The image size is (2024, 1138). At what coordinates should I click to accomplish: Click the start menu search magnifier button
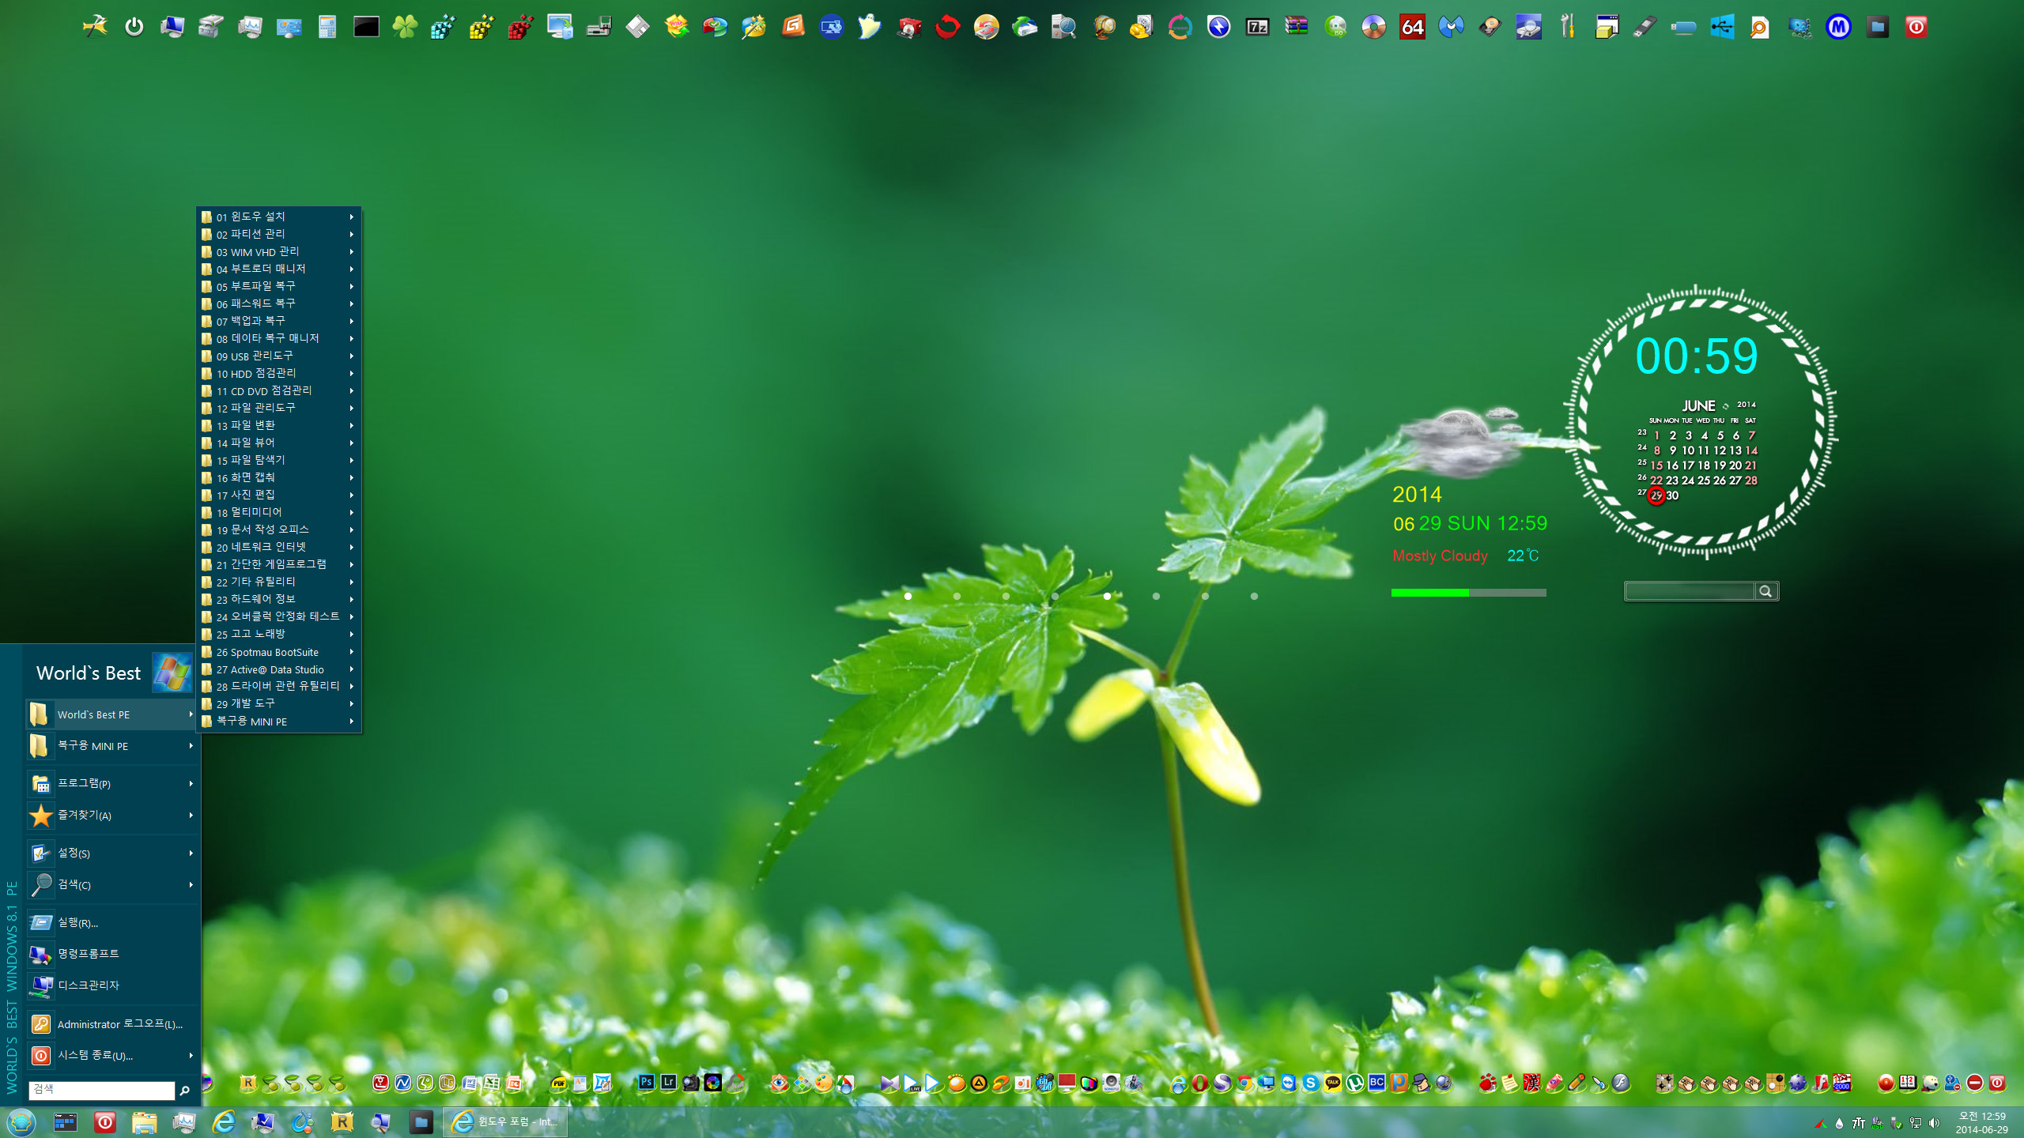[x=185, y=1091]
